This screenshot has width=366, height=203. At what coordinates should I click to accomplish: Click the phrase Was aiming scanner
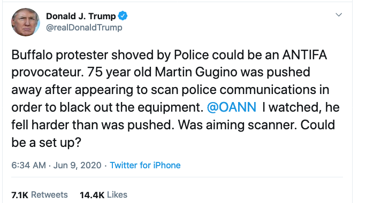click(x=238, y=125)
